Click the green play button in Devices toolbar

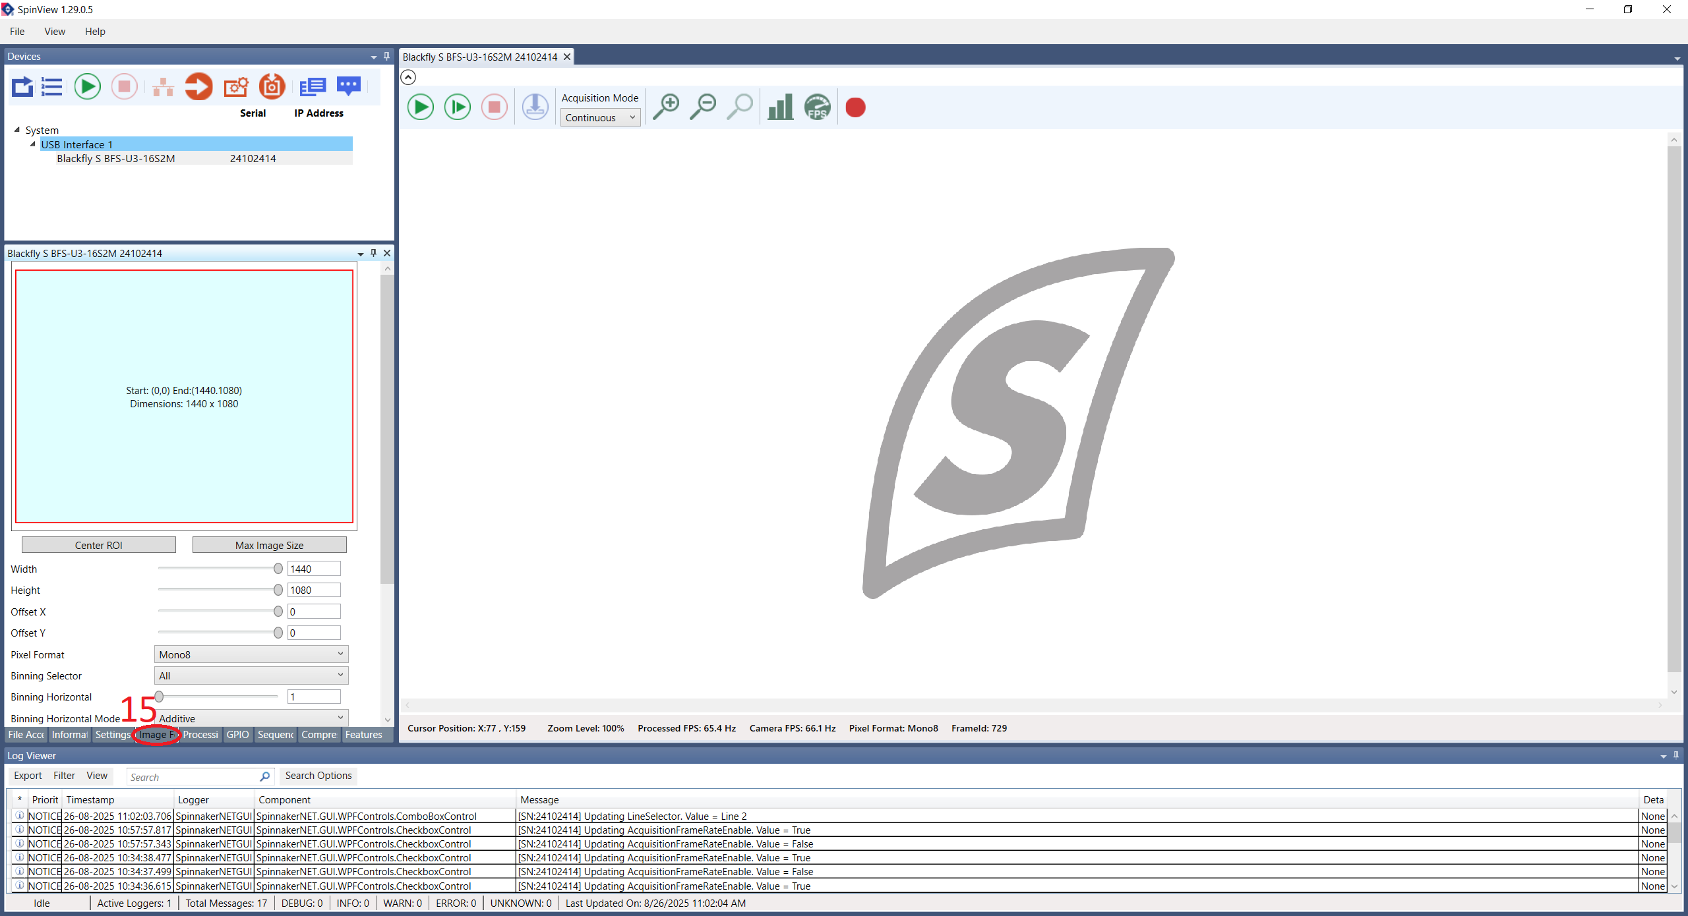[87, 87]
